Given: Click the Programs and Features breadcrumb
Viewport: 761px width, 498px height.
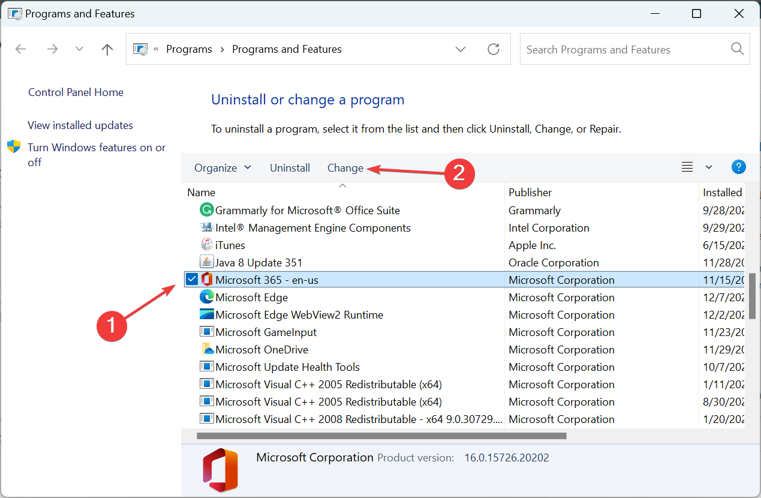Looking at the screenshot, I should 287,49.
